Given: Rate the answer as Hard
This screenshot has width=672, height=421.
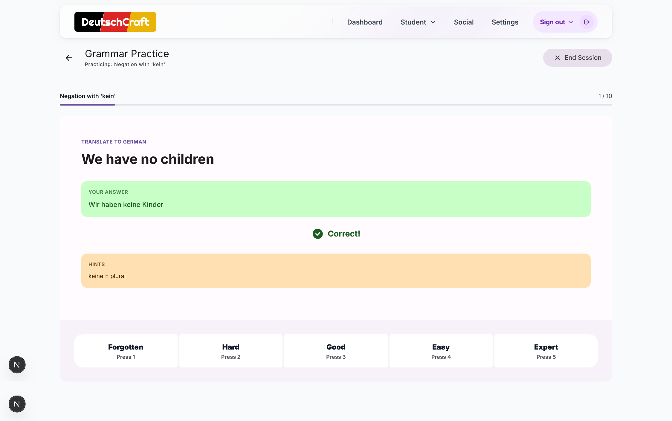Looking at the screenshot, I should click(x=231, y=351).
